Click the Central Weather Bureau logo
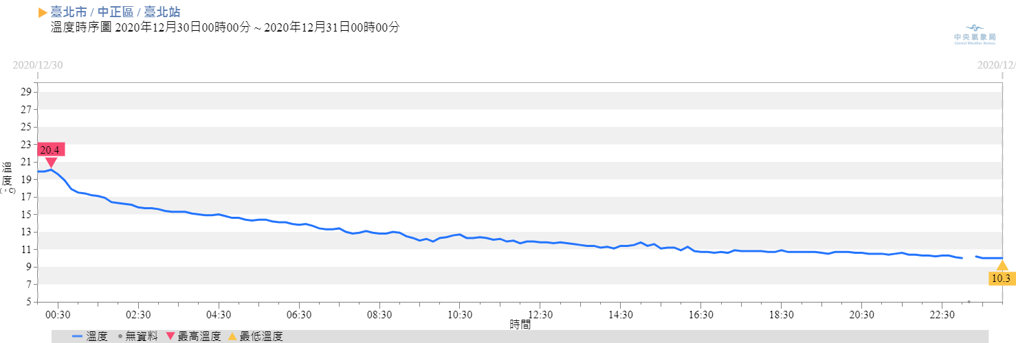Screen dimensions: 1016x343 pyautogui.click(x=974, y=35)
